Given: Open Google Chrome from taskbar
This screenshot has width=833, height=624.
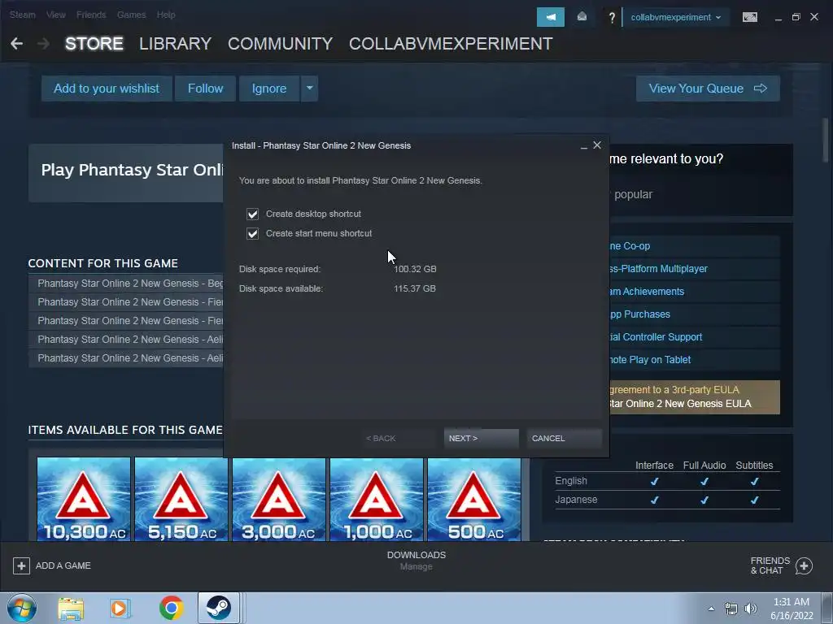Looking at the screenshot, I should pyautogui.click(x=171, y=608).
